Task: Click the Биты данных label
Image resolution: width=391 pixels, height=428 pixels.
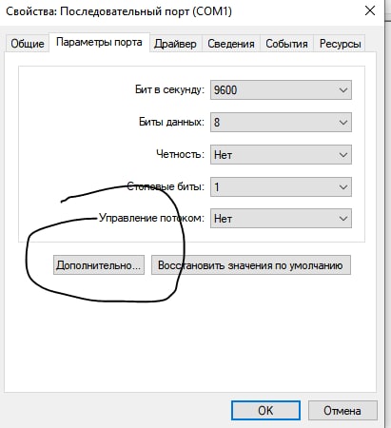Action: coord(171,122)
